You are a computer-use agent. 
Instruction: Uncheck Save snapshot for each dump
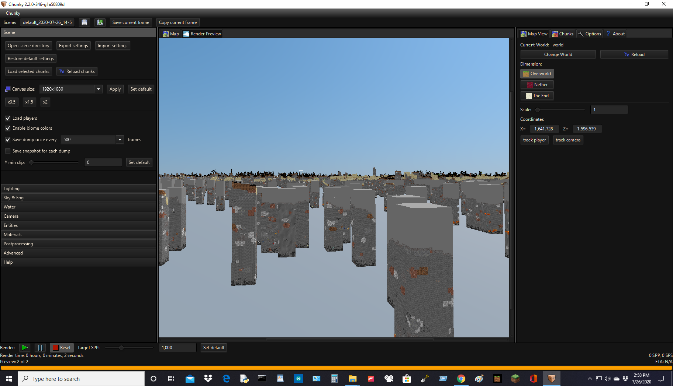tap(7, 151)
